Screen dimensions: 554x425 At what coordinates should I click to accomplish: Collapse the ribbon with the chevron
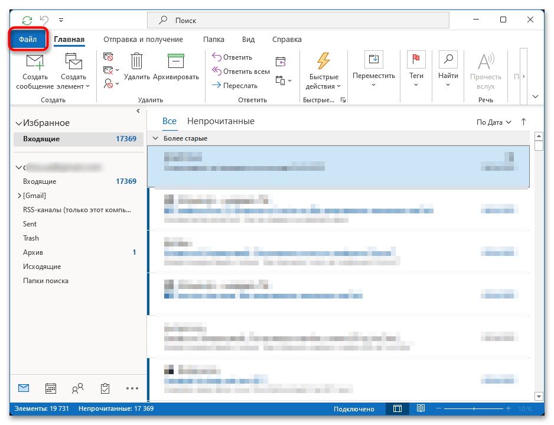click(x=535, y=96)
